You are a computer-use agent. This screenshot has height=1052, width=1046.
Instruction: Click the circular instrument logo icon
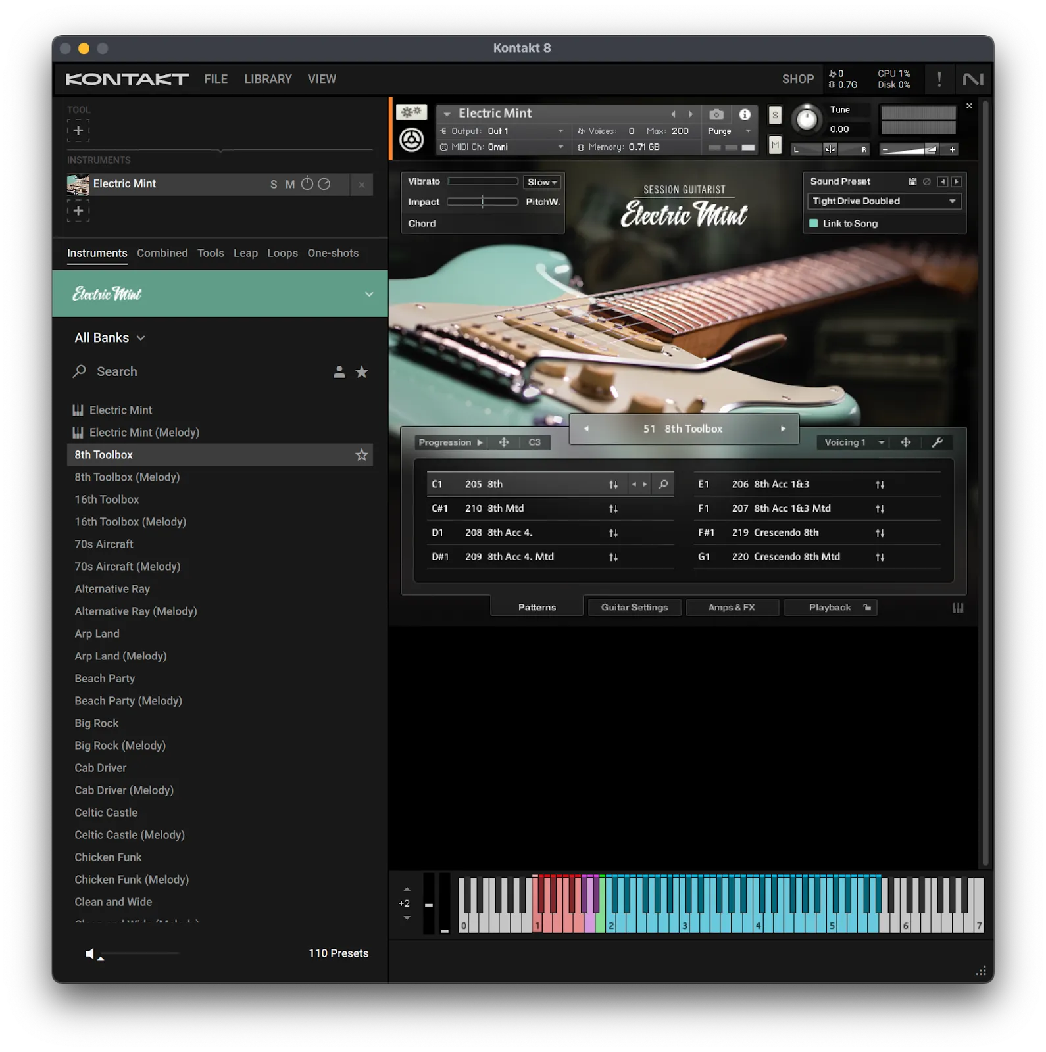tap(412, 139)
